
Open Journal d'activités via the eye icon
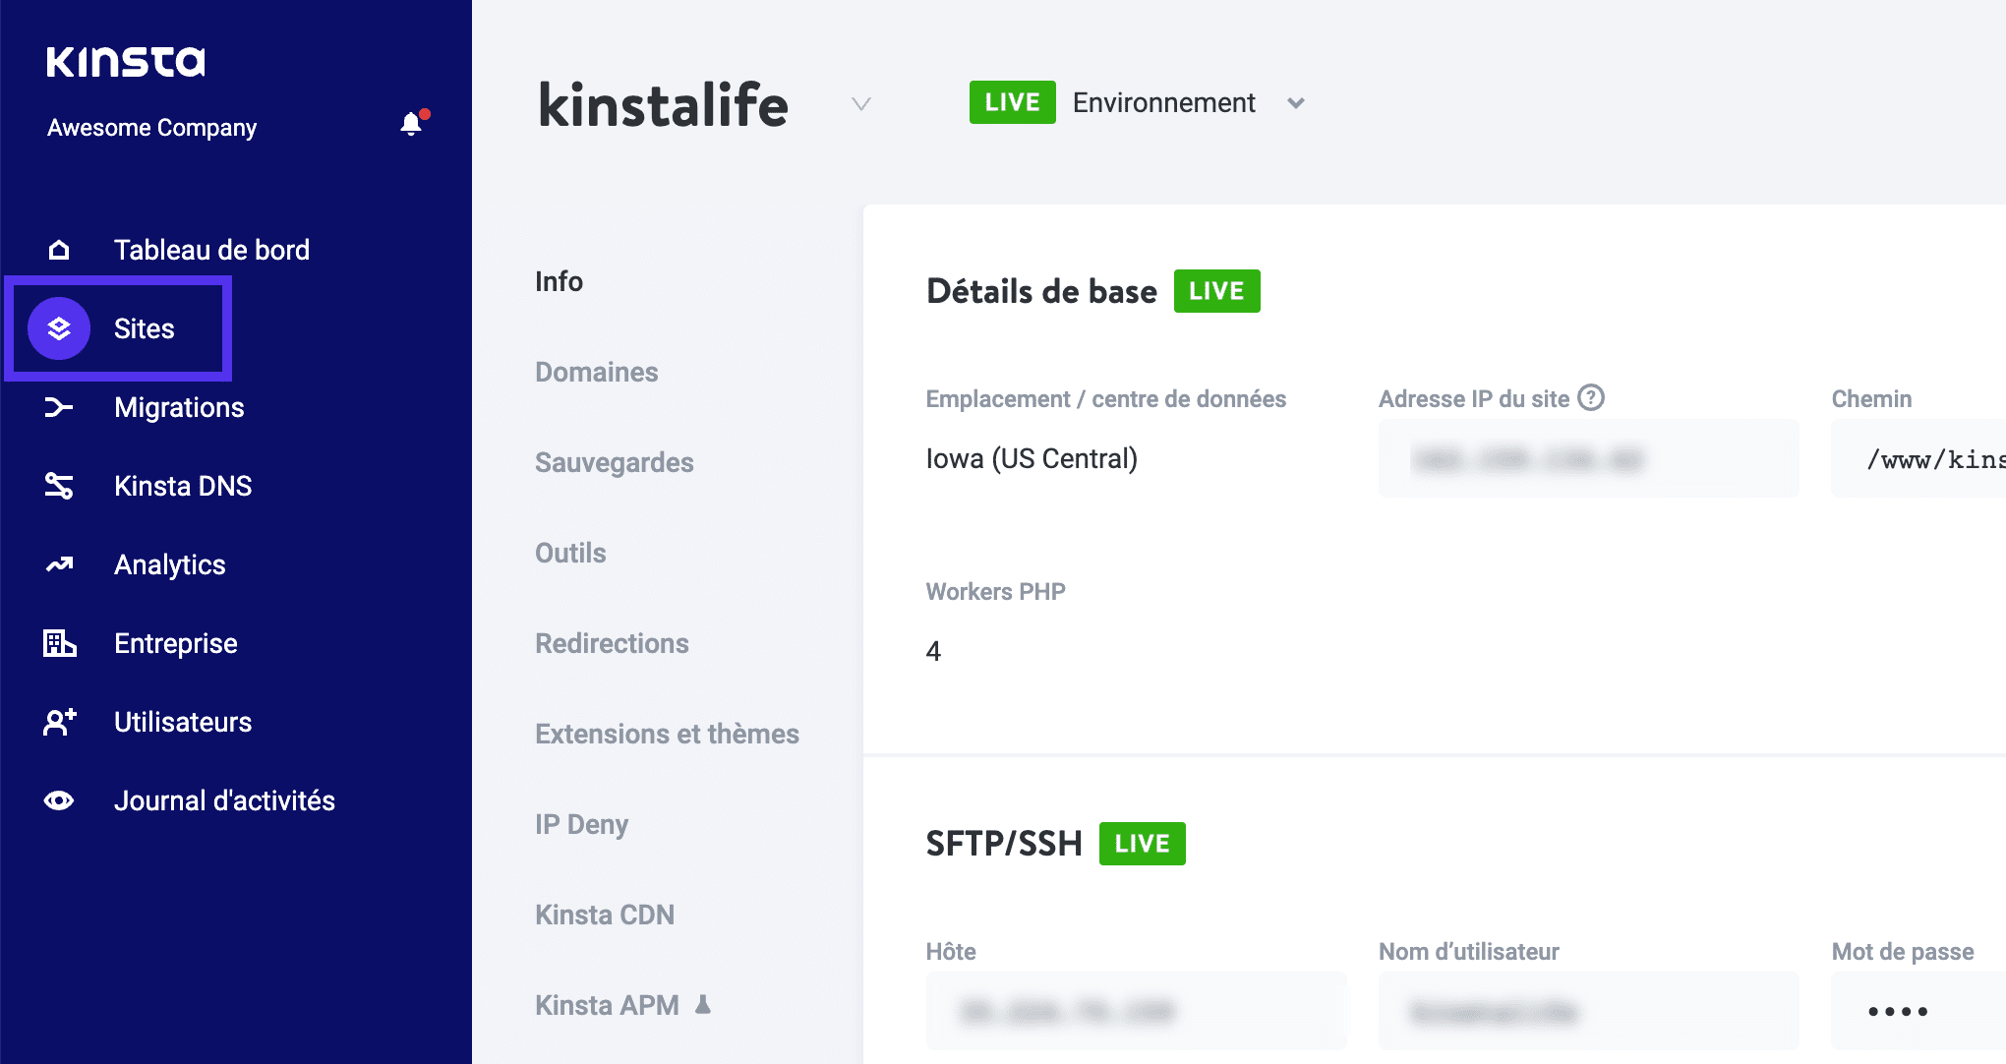[x=60, y=800]
